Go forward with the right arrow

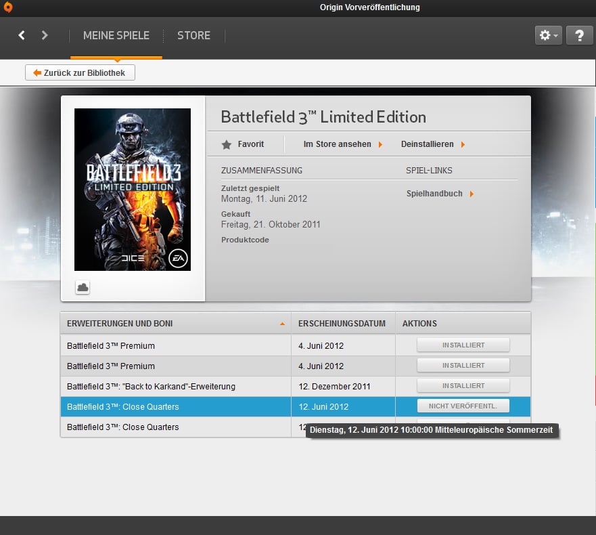click(45, 35)
